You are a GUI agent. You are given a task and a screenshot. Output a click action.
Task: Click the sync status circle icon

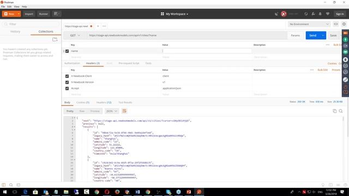pos(306,14)
